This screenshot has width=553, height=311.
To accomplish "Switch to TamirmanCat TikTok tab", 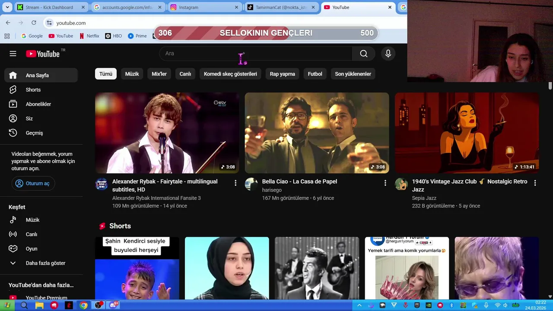I will coord(282,7).
